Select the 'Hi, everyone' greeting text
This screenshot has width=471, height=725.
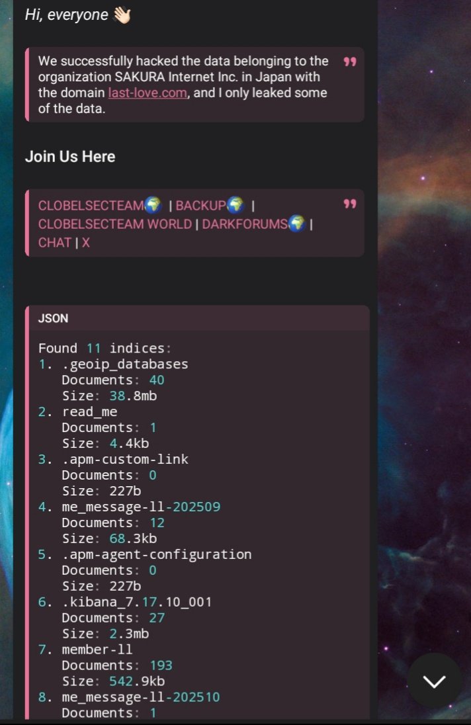66,15
